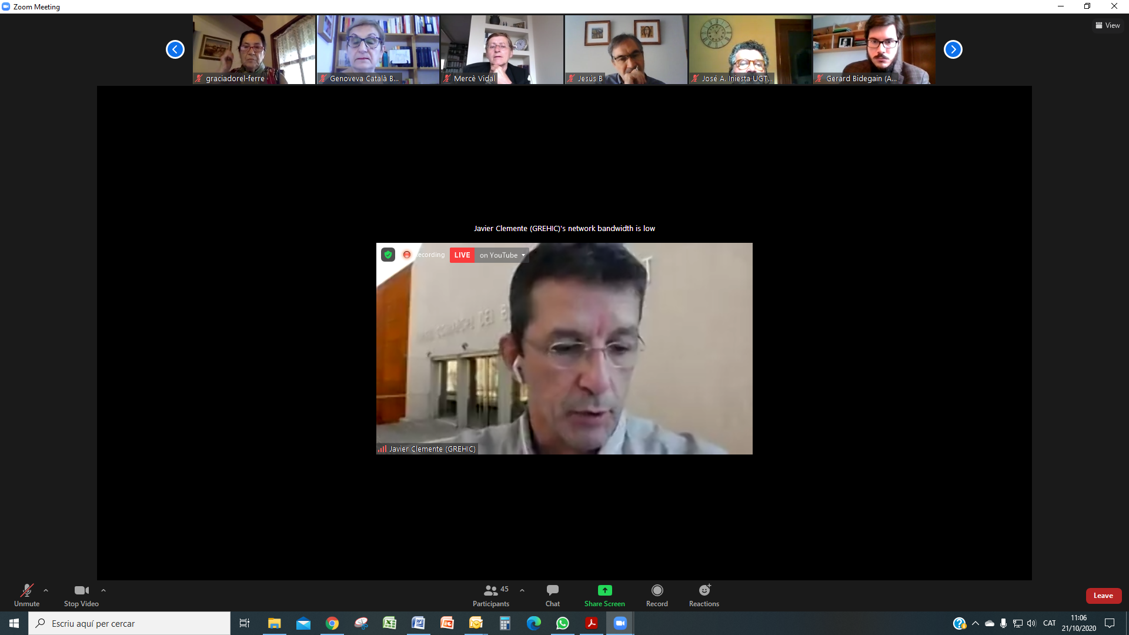Show next participants with right arrow
1129x635 pixels.
pyautogui.click(x=953, y=49)
